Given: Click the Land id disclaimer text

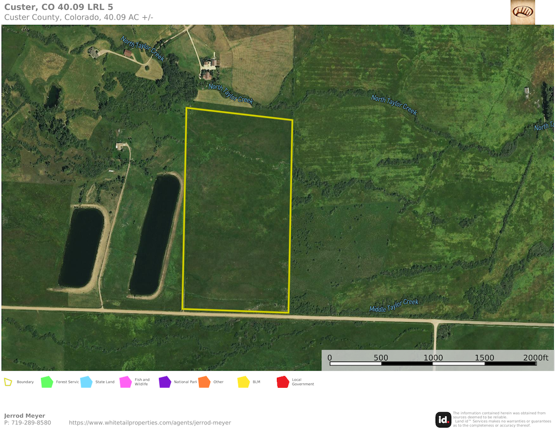Looking at the screenshot, I should click(x=499, y=419).
